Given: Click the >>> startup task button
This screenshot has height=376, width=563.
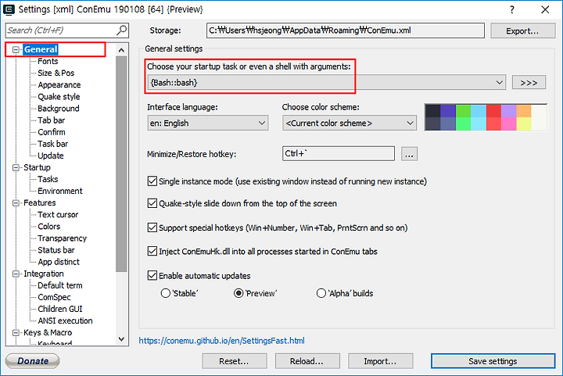Looking at the screenshot, I should 529,83.
